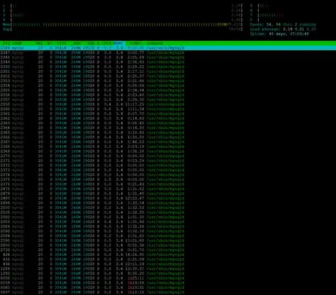Select the highlighted process row PID 2346
The height and width of the screenshot is (295, 336).
[168, 48]
